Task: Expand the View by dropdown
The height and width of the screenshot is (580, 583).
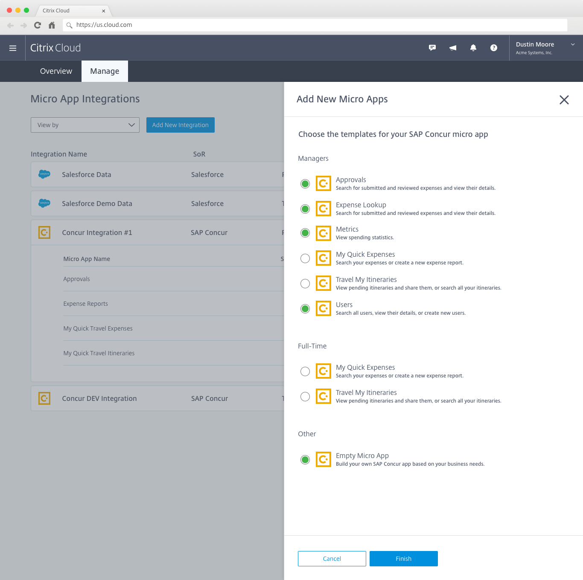Action: tap(85, 125)
